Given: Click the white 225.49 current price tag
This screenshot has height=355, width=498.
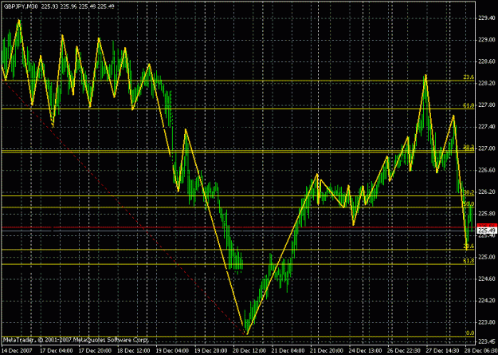Looking at the screenshot, I should point(487,231).
